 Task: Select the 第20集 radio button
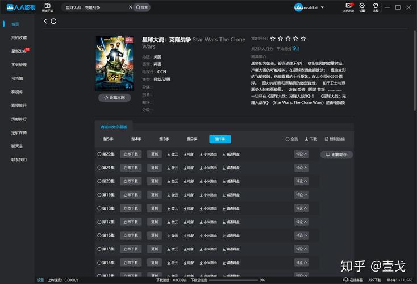pyautogui.click(x=99, y=181)
